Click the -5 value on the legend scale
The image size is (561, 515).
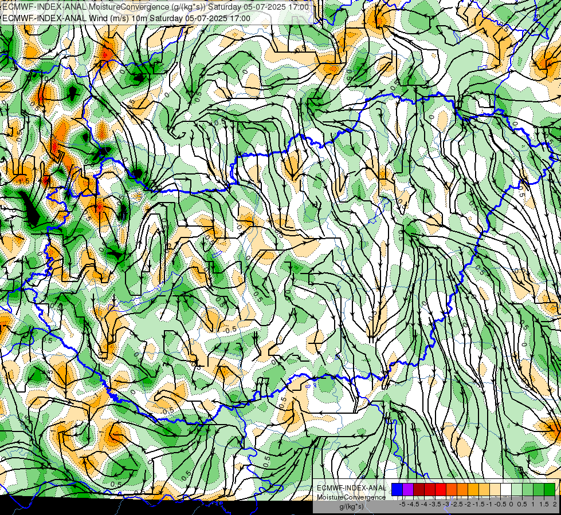click(x=402, y=504)
